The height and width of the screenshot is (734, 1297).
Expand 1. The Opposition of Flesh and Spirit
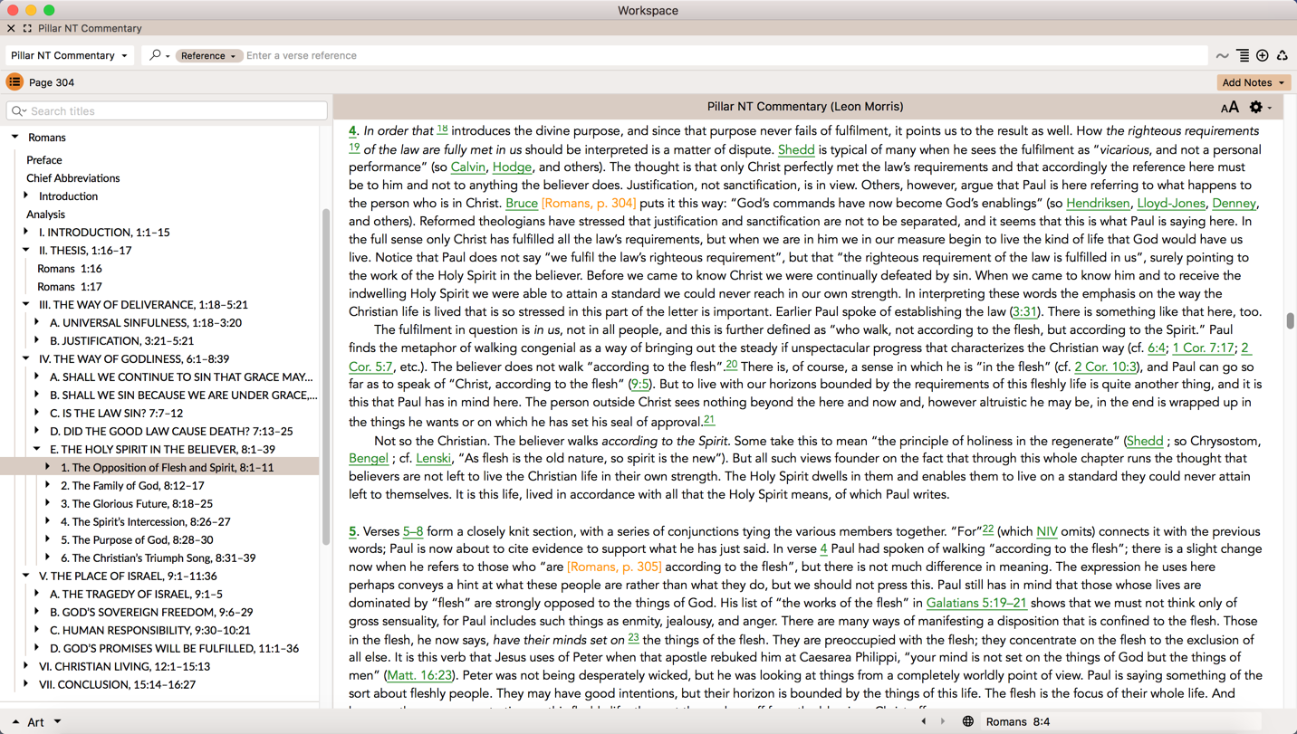48,468
